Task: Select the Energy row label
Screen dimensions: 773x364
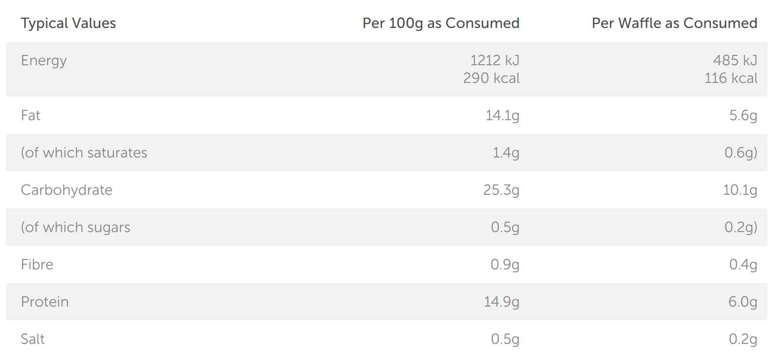Action: tap(44, 60)
